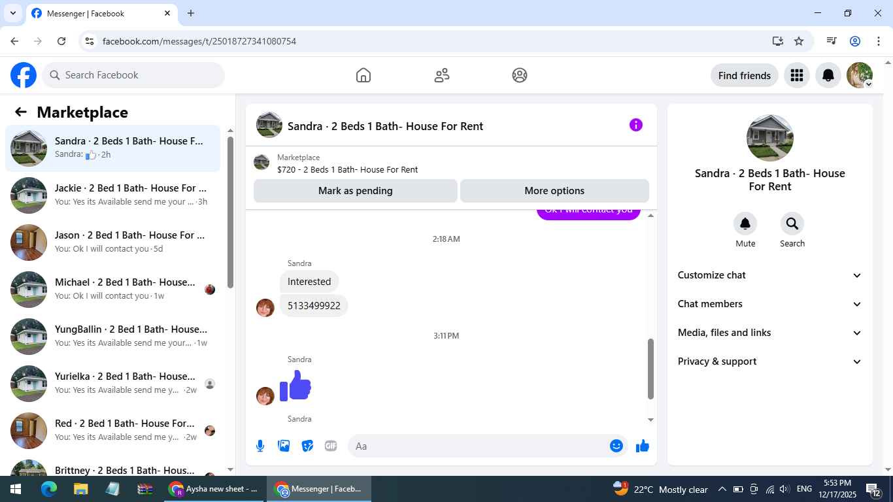Open Windows notification center icon
This screenshot has height=502, width=893.
874,489
